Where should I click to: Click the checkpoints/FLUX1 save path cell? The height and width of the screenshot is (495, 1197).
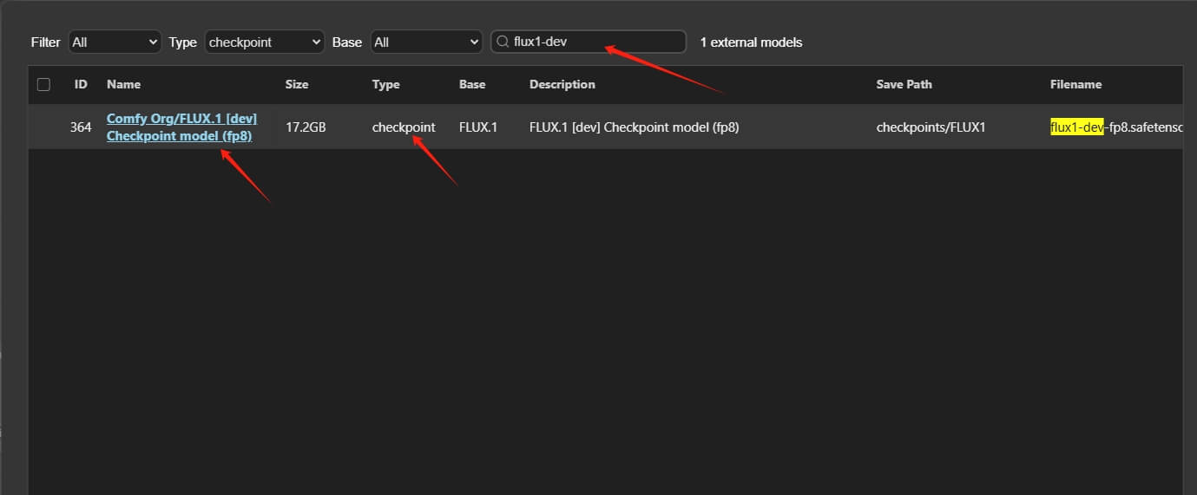(x=931, y=127)
